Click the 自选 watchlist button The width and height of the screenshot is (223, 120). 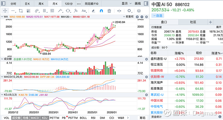[x=157, y=16]
